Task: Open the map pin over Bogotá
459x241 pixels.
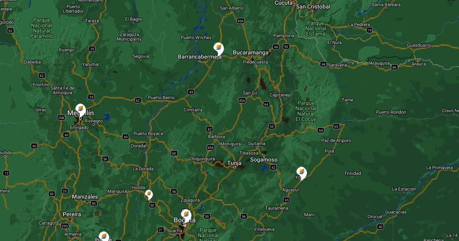Action: [x=186, y=216]
